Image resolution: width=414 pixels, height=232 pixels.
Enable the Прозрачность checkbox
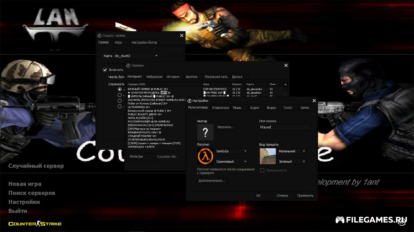pos(262,170)
